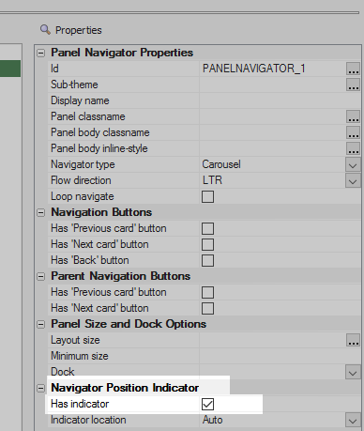Screen dimensions: 364x431
Task: Collapse the Navigation Buttons section
Action: point(40,213)
